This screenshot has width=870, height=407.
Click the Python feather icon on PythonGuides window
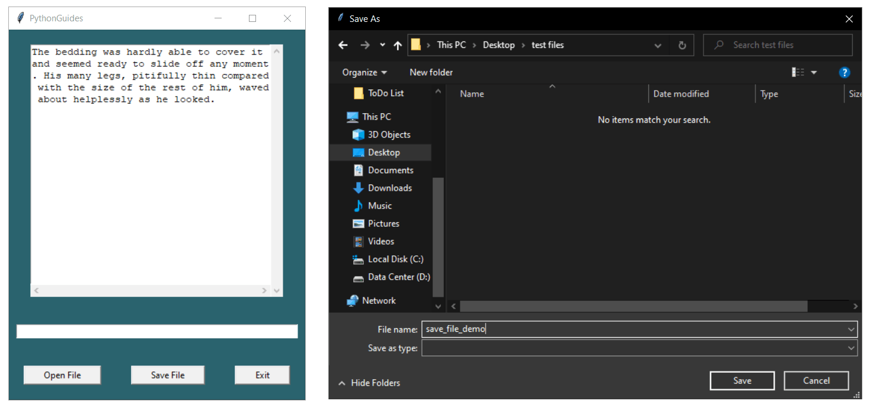[x=20, y=18]
